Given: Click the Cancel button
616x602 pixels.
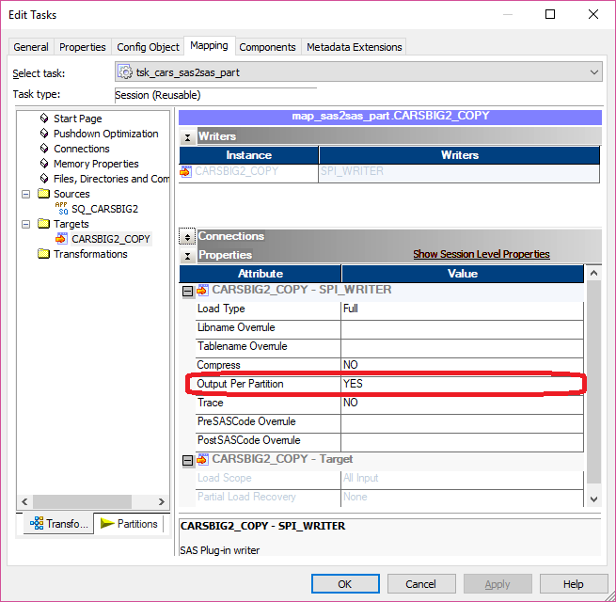Looking at the screenshot, I should (420, 584).
